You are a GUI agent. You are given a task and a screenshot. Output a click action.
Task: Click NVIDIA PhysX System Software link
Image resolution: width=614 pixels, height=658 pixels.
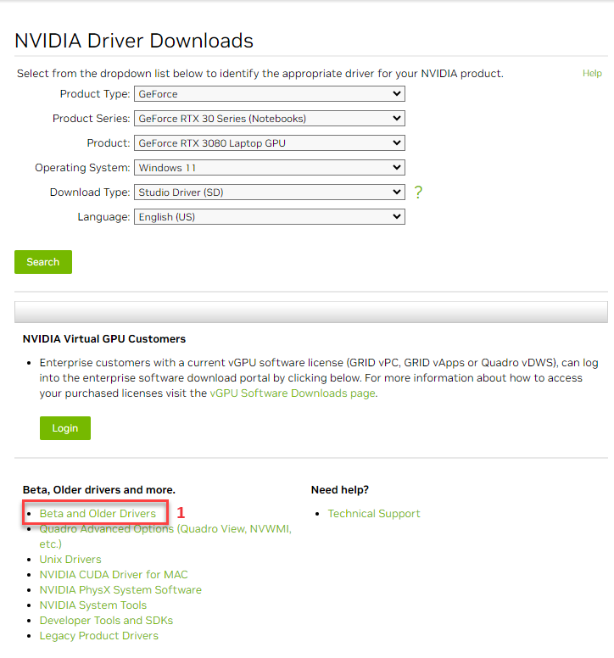120,590
